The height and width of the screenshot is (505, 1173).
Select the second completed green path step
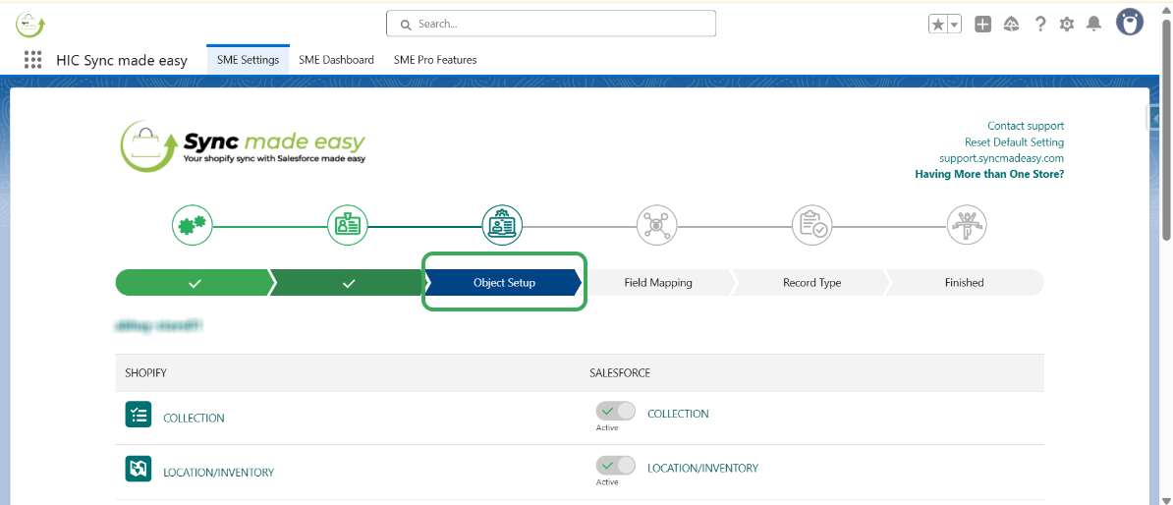click(x=349, y=283)
